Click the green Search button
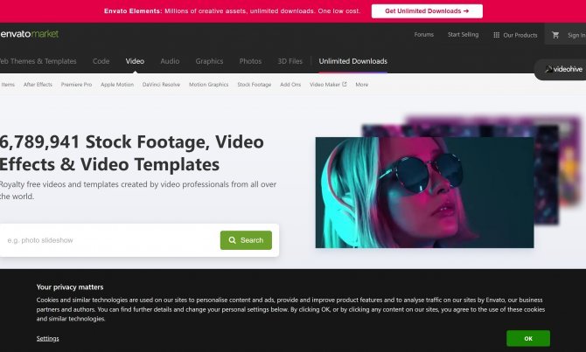The image size is (586, 352). click(x=246, y=240)
